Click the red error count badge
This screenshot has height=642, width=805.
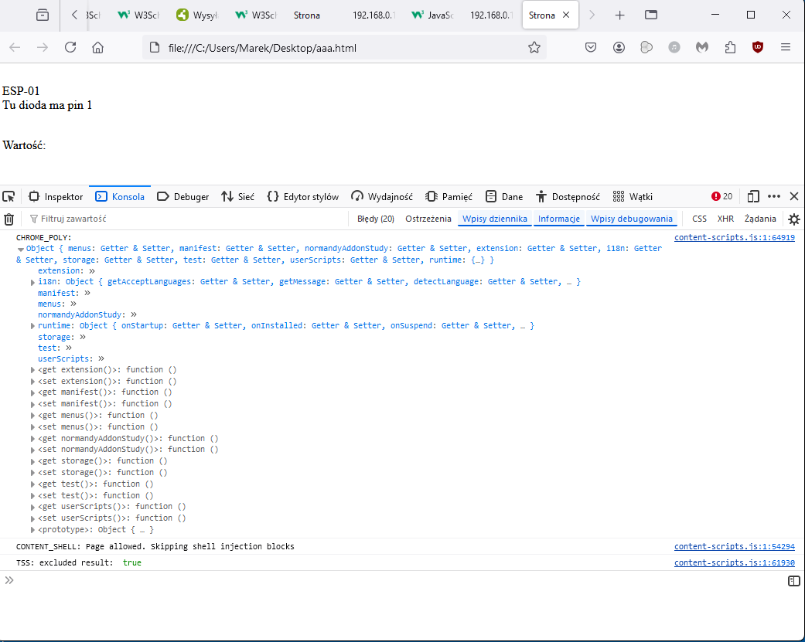(x=721, y=196)
